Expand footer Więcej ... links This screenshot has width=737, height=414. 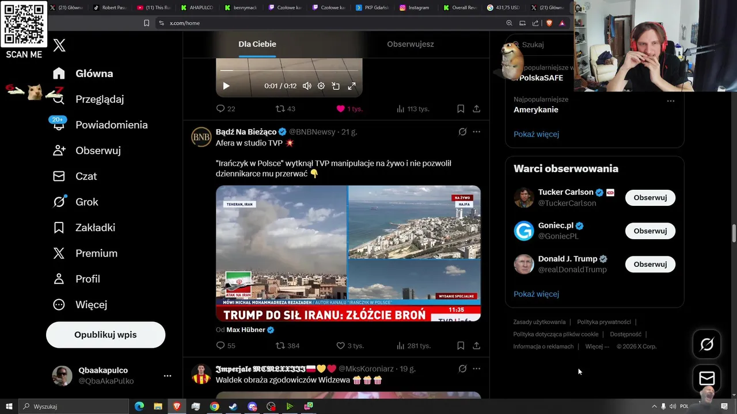pos(597,347)
